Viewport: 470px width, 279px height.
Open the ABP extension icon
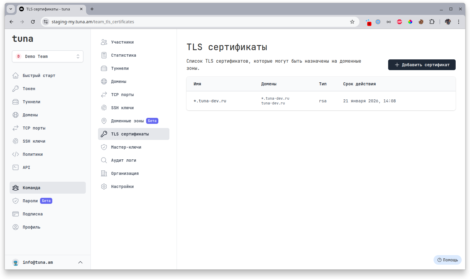point(399,22)
